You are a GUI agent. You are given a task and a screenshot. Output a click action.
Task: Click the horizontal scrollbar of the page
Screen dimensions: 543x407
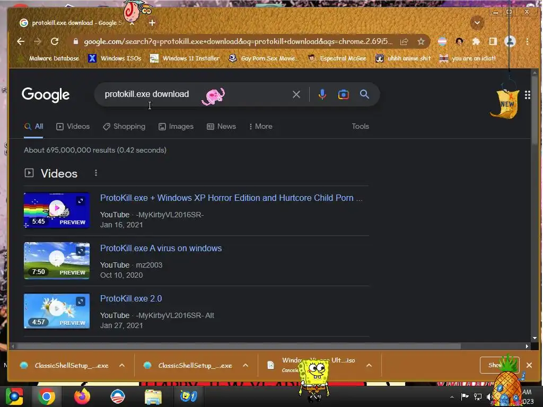click(x=238, y=346)
